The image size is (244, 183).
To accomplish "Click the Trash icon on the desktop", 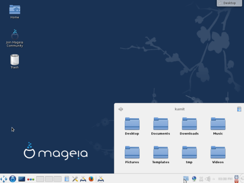I will pyautogui.click(x=14, y=61).
